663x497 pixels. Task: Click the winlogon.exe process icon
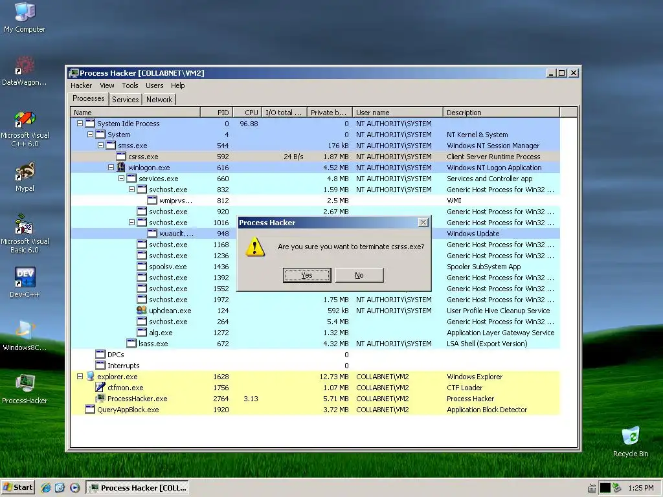[121, 167]
